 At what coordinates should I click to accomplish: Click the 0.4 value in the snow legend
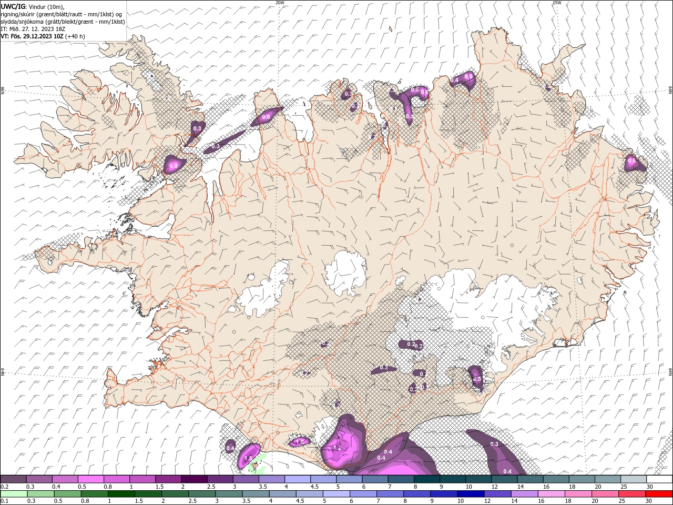[x=56, y=487]
